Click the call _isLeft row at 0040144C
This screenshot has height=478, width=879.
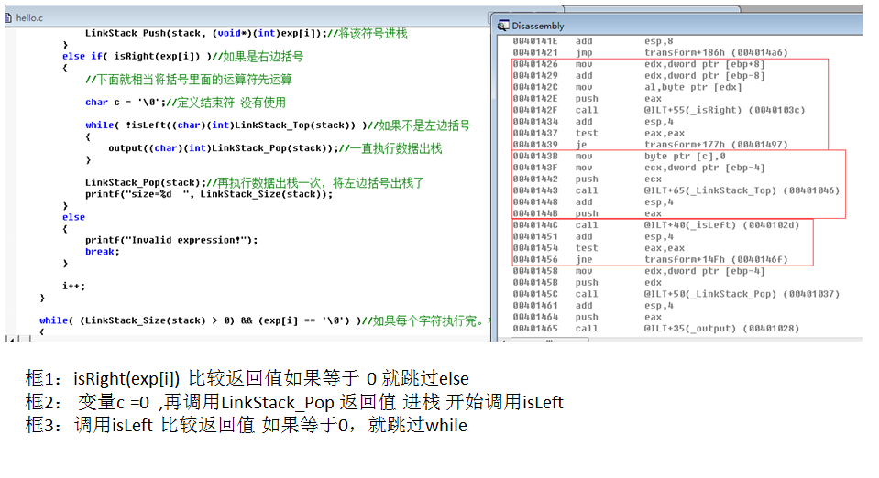[x=656, y=224]
